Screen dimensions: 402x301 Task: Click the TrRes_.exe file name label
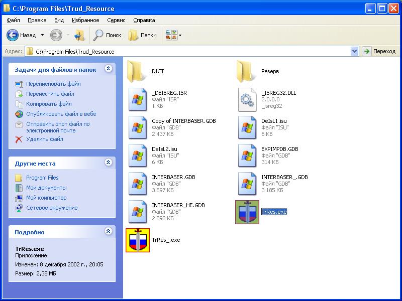pyautogui.click(x=166, y=240)
